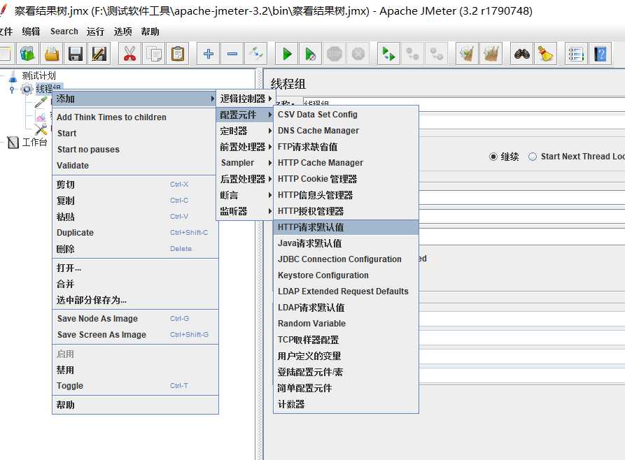
Task: Collapse the 线程组 tree node handle
Action: (12, 89)
